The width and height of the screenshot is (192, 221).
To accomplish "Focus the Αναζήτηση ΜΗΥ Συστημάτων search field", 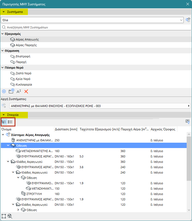I will coord(96,27).
